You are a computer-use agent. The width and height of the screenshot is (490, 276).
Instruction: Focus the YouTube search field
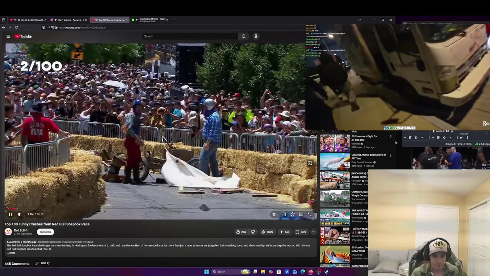tap(190, 36)
